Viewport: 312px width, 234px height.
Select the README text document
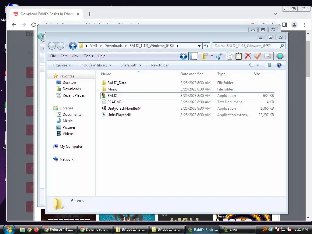point(115,102)
